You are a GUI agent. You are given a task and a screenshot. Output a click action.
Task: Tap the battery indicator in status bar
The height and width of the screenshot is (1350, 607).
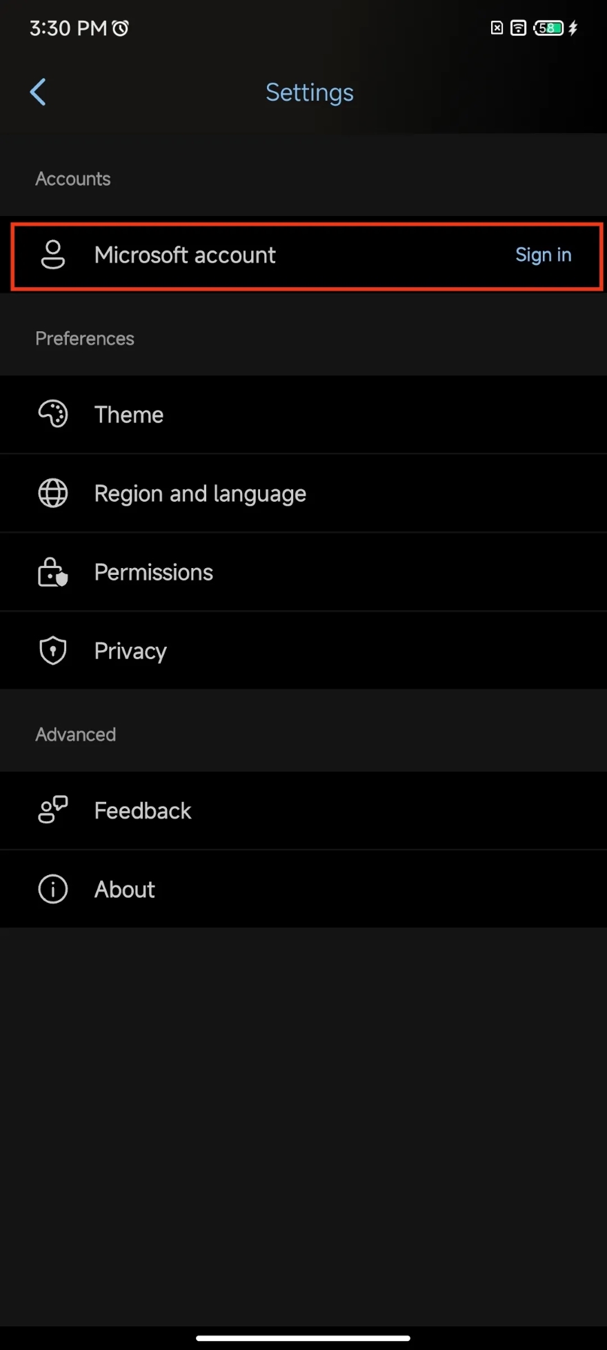548,28
